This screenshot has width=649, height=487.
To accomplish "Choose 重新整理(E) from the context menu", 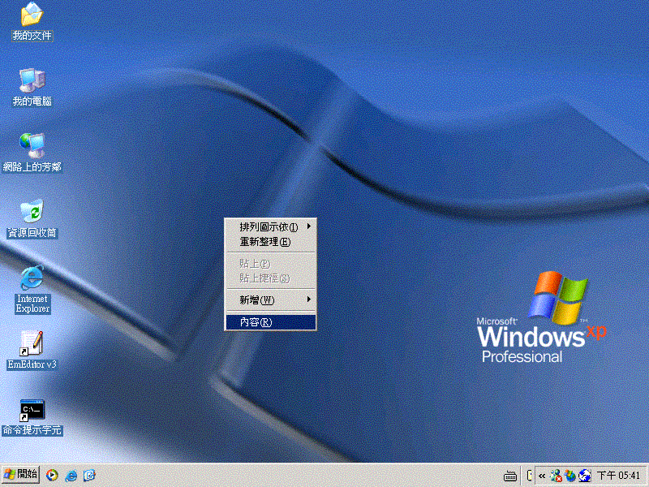I will click(271, 242).
